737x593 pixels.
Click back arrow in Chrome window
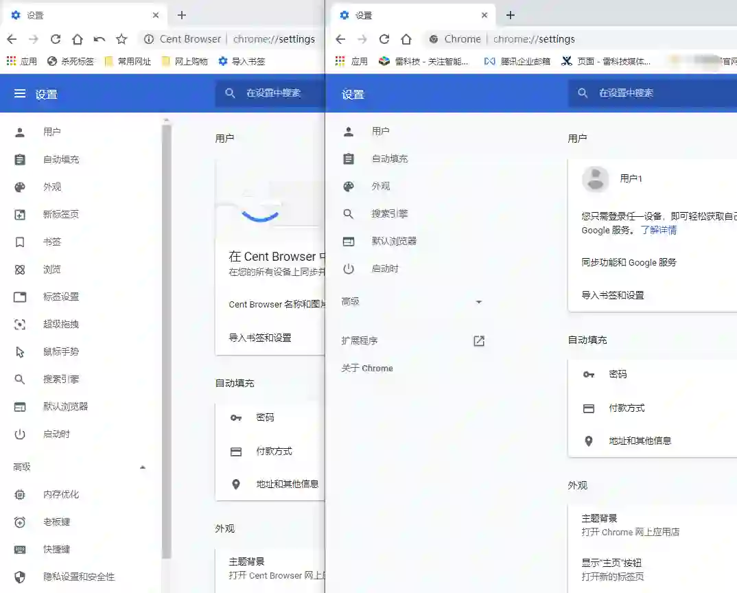(341, 39)
